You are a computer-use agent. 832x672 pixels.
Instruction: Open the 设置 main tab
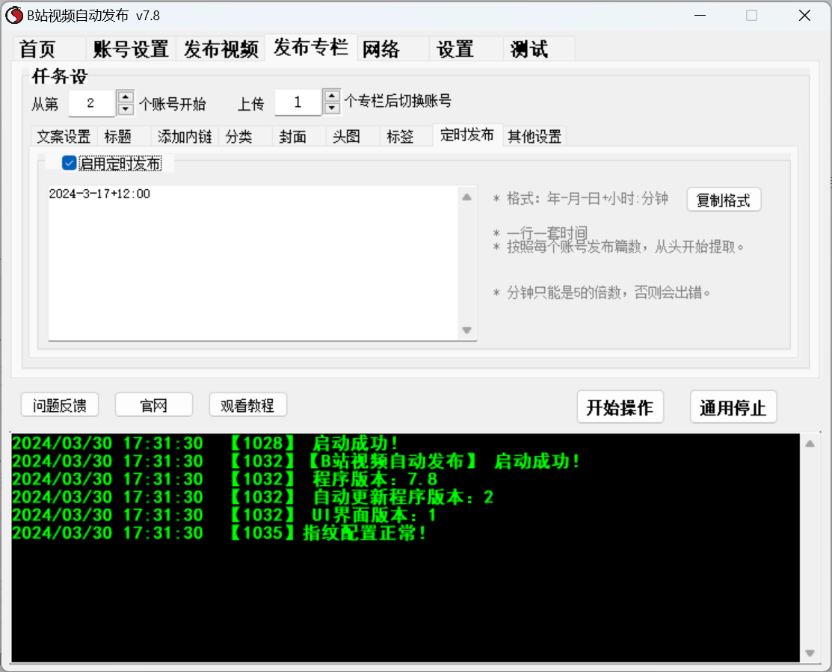(466, 49)
